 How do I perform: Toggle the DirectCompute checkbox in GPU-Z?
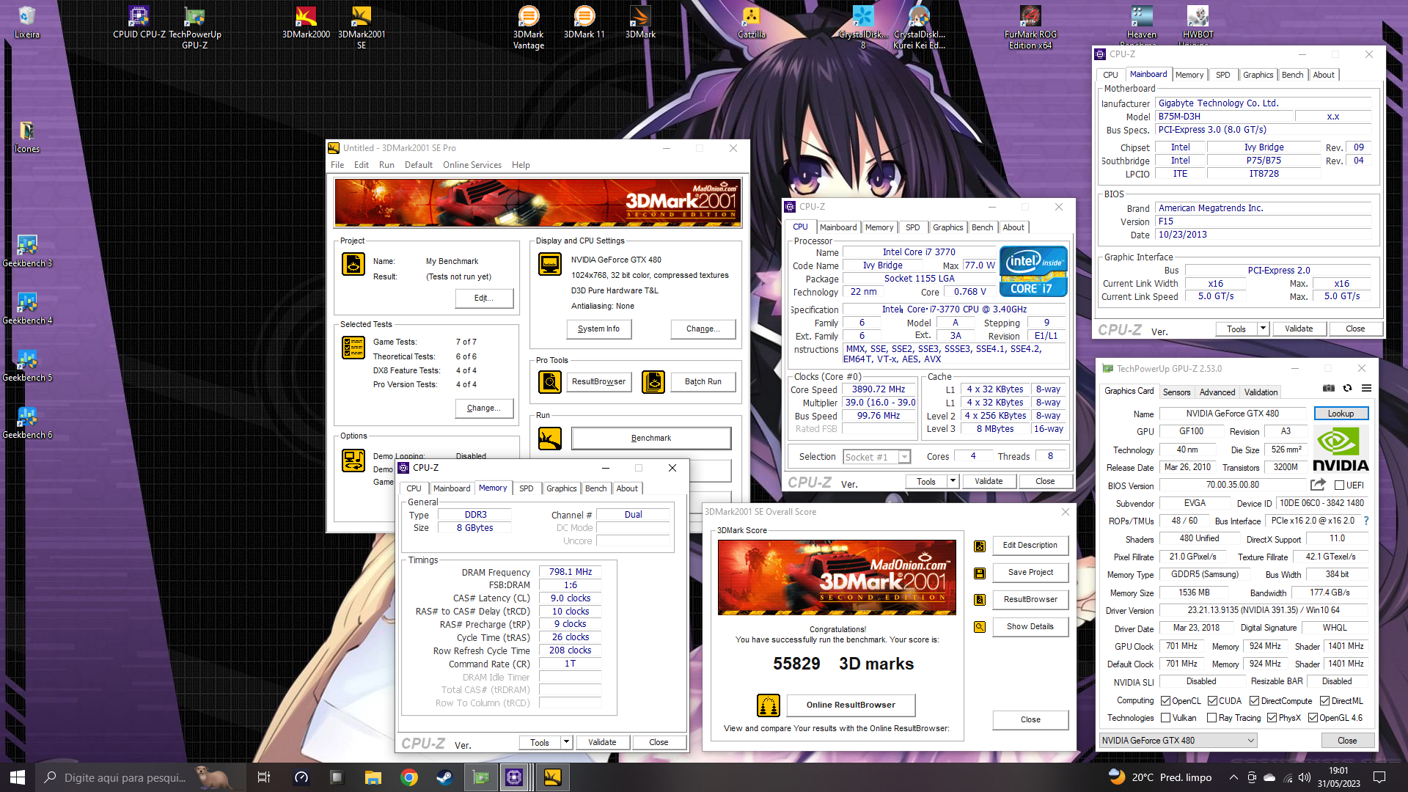click(1254, 700)
